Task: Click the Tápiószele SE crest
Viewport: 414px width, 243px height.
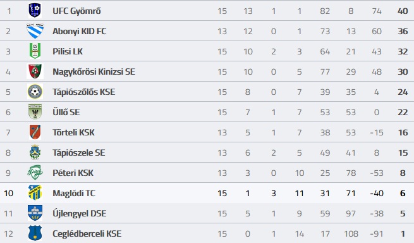Action: (35, 153)
